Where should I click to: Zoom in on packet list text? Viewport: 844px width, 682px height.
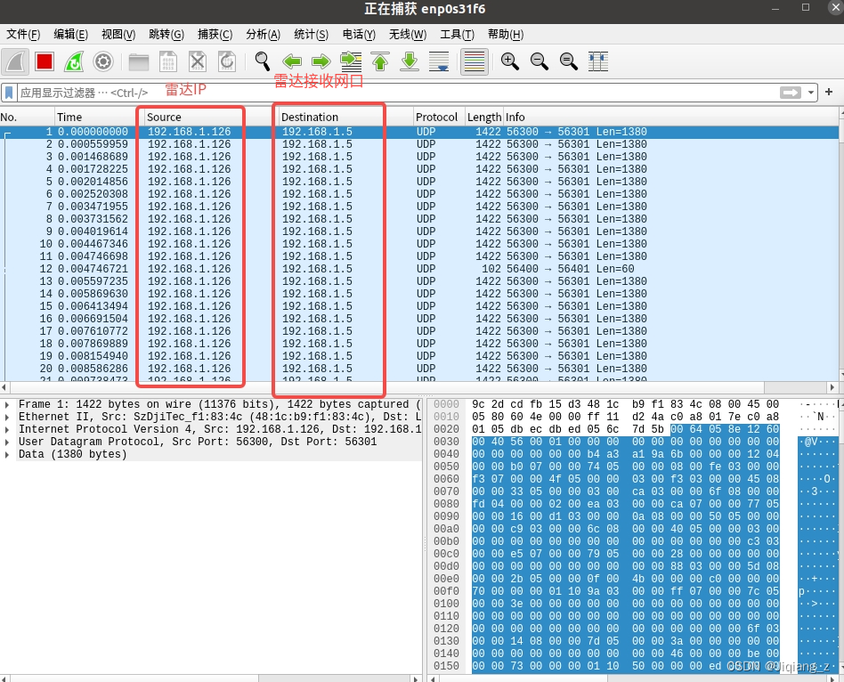click(510, 61)
